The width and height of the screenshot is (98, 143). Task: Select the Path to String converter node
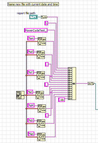pos(44,17)
